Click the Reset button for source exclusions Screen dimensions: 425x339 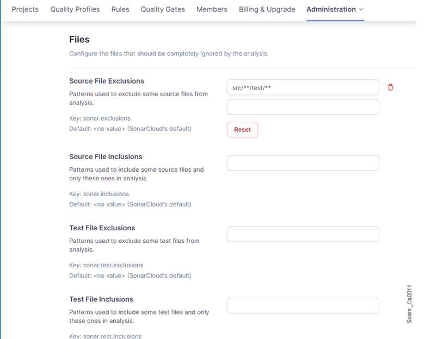[x=242, y=129]
